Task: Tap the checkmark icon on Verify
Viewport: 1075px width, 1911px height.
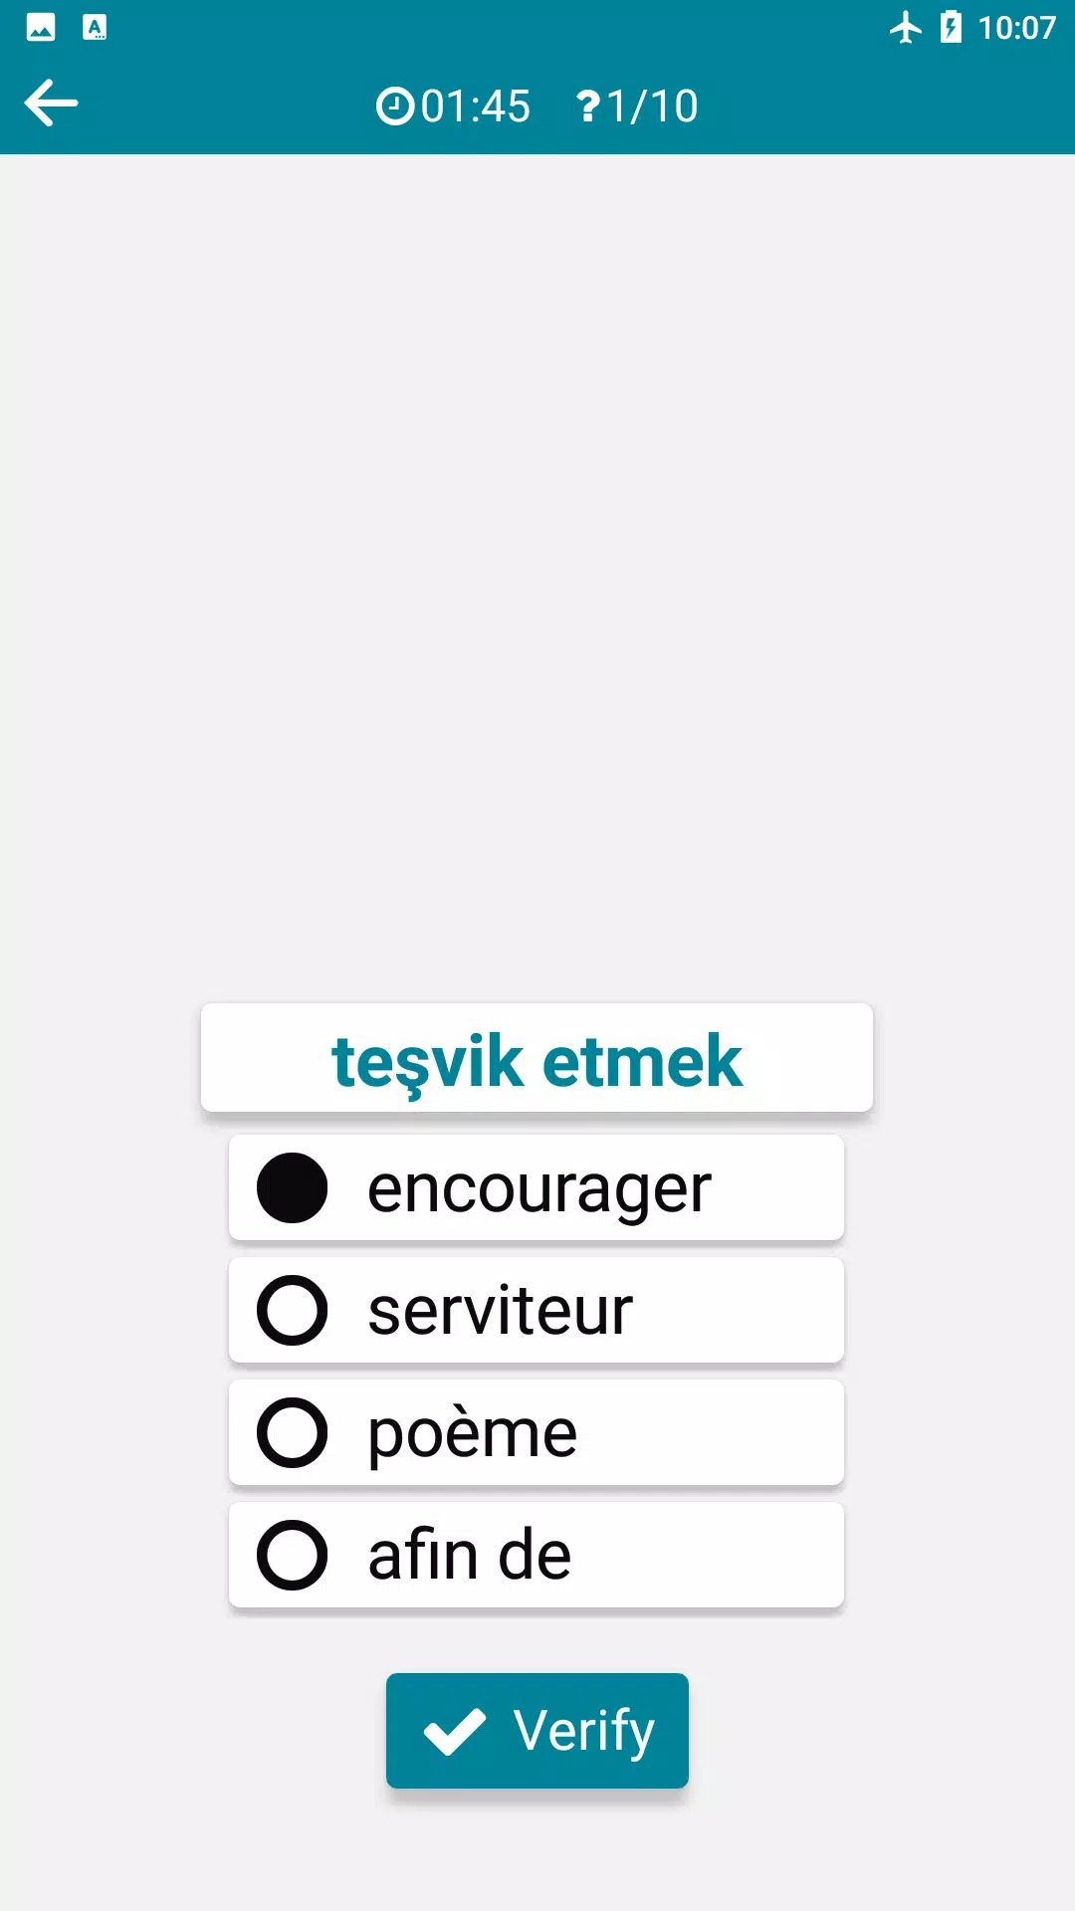Action: (455, 1731)
